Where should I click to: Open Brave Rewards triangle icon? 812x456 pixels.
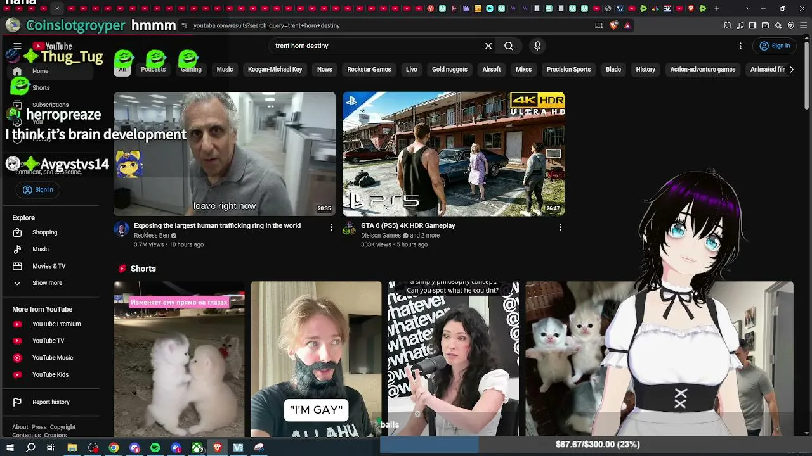point(627,25)
